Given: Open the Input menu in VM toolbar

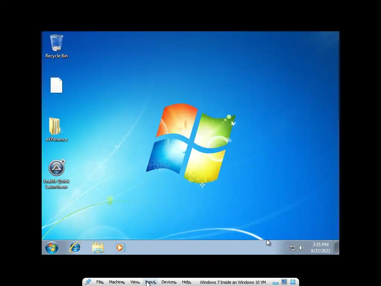Looking at the screenshot, I should coord(151,282).
